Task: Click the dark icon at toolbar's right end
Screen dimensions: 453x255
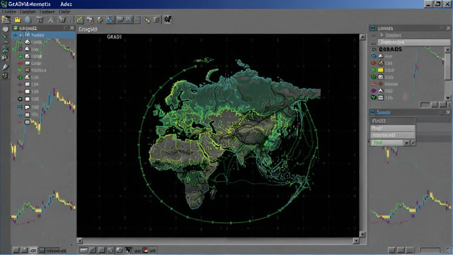Action: pyautogui.click(x=168, y=19)
